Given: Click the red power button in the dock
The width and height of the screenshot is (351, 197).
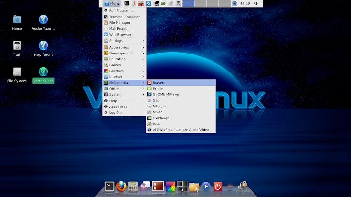Looking at the screenshot, I should click(x=217, y=187).
